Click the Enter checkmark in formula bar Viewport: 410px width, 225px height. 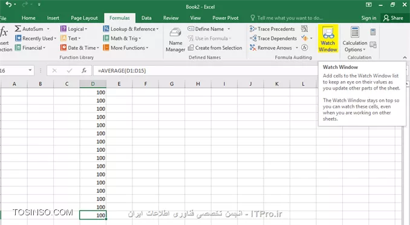click(x=70, y=71)
